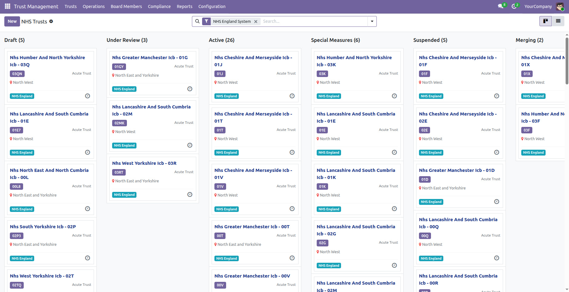Switch to Kanban view
The width and height of the screenshot is (569, 292).
point(546,21)
